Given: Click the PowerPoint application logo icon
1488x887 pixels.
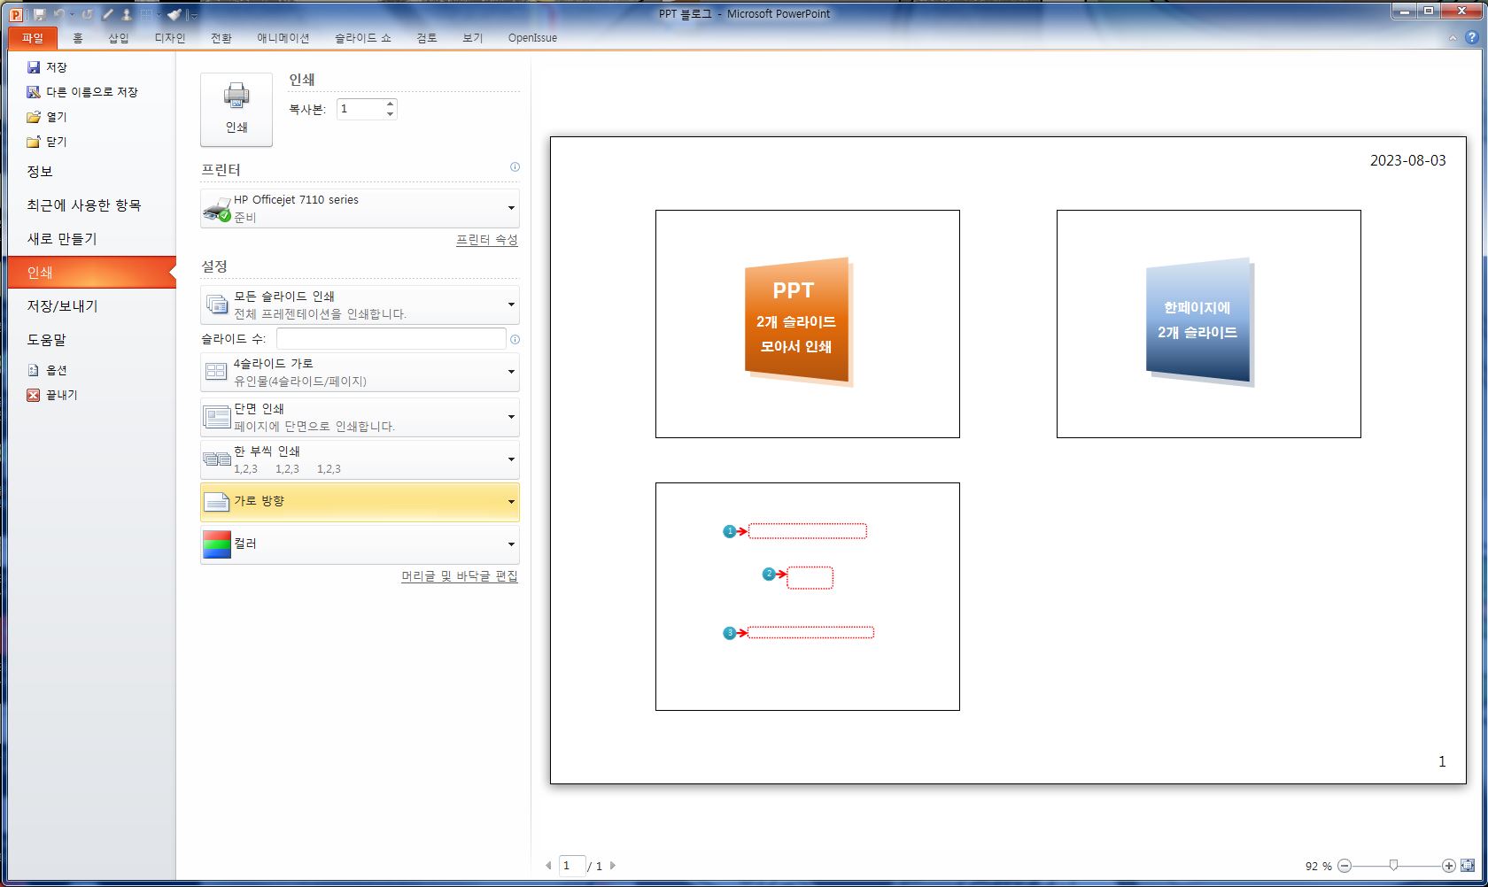Looking at the screenshot, I should 15,14.
